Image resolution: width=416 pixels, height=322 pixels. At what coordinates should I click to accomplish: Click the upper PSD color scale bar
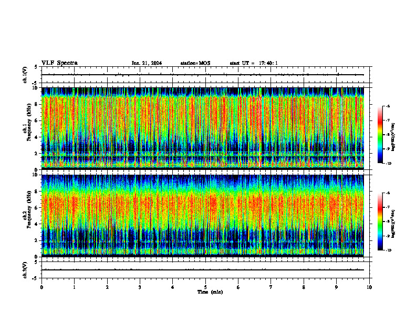pos(380,135)
